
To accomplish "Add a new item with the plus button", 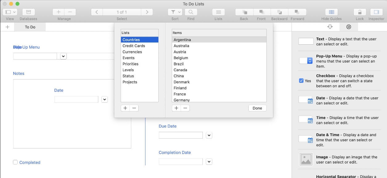I will pyautogui.click(x=176, y=108).
